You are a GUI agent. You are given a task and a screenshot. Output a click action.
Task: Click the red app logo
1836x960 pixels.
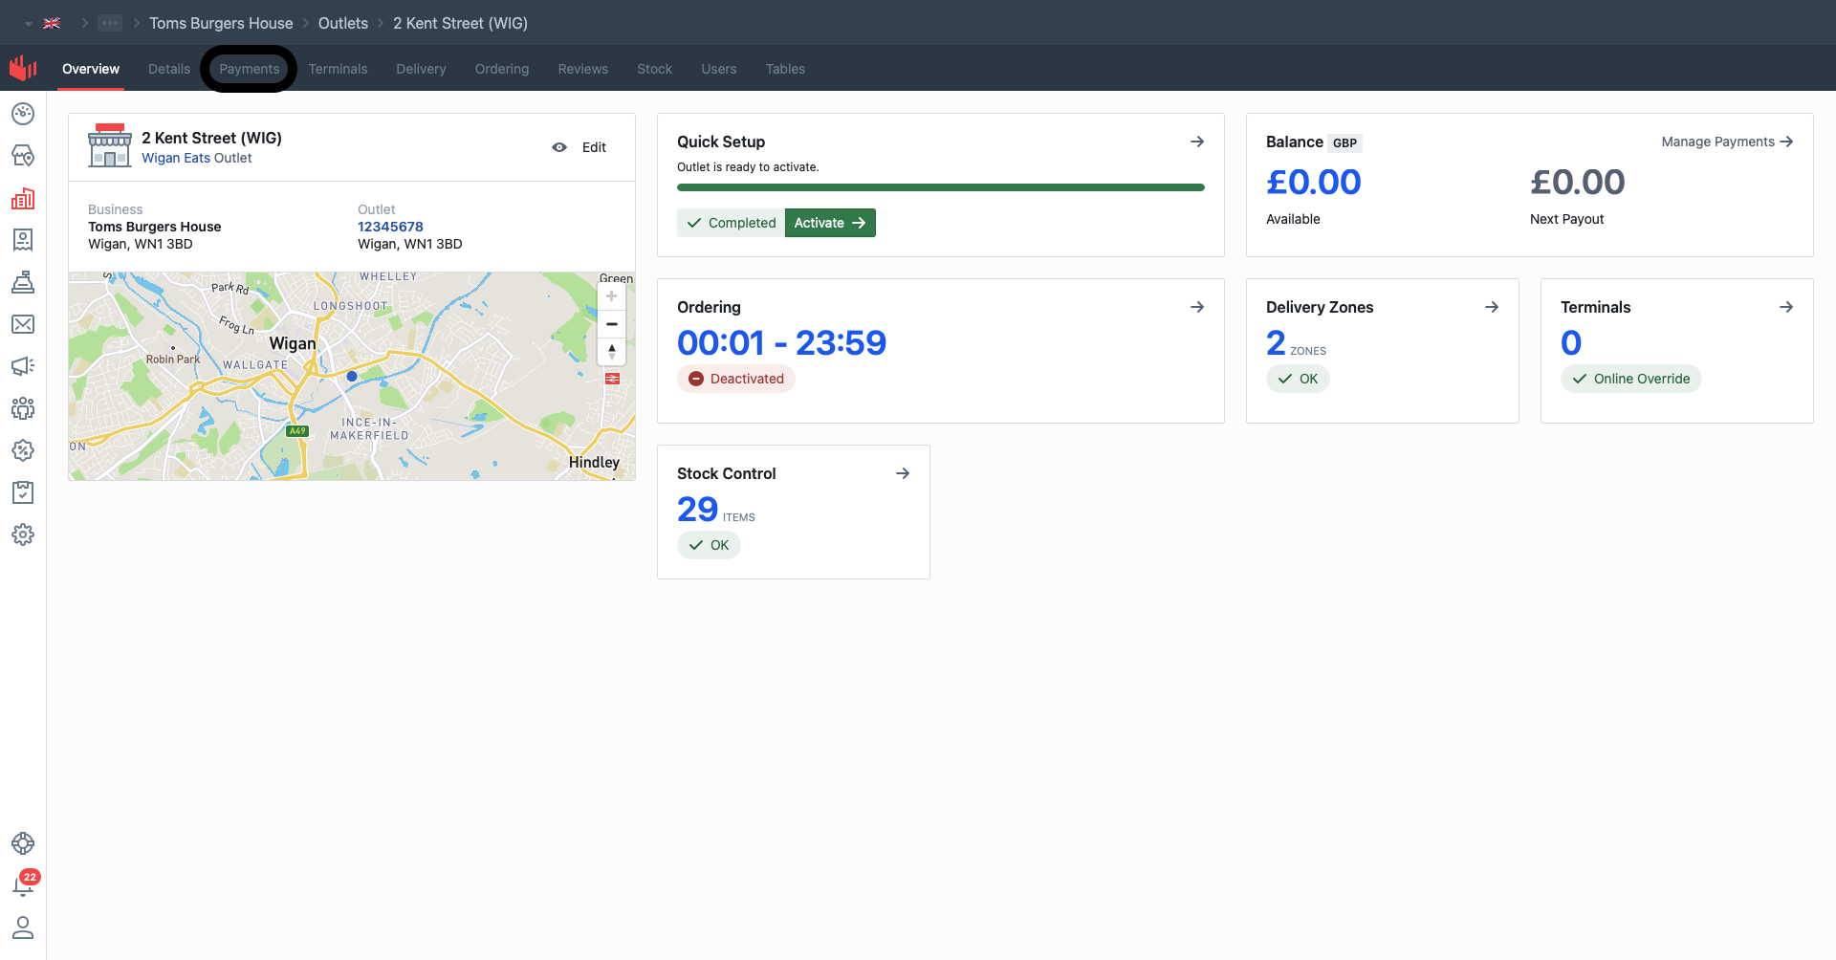point(23,68)
